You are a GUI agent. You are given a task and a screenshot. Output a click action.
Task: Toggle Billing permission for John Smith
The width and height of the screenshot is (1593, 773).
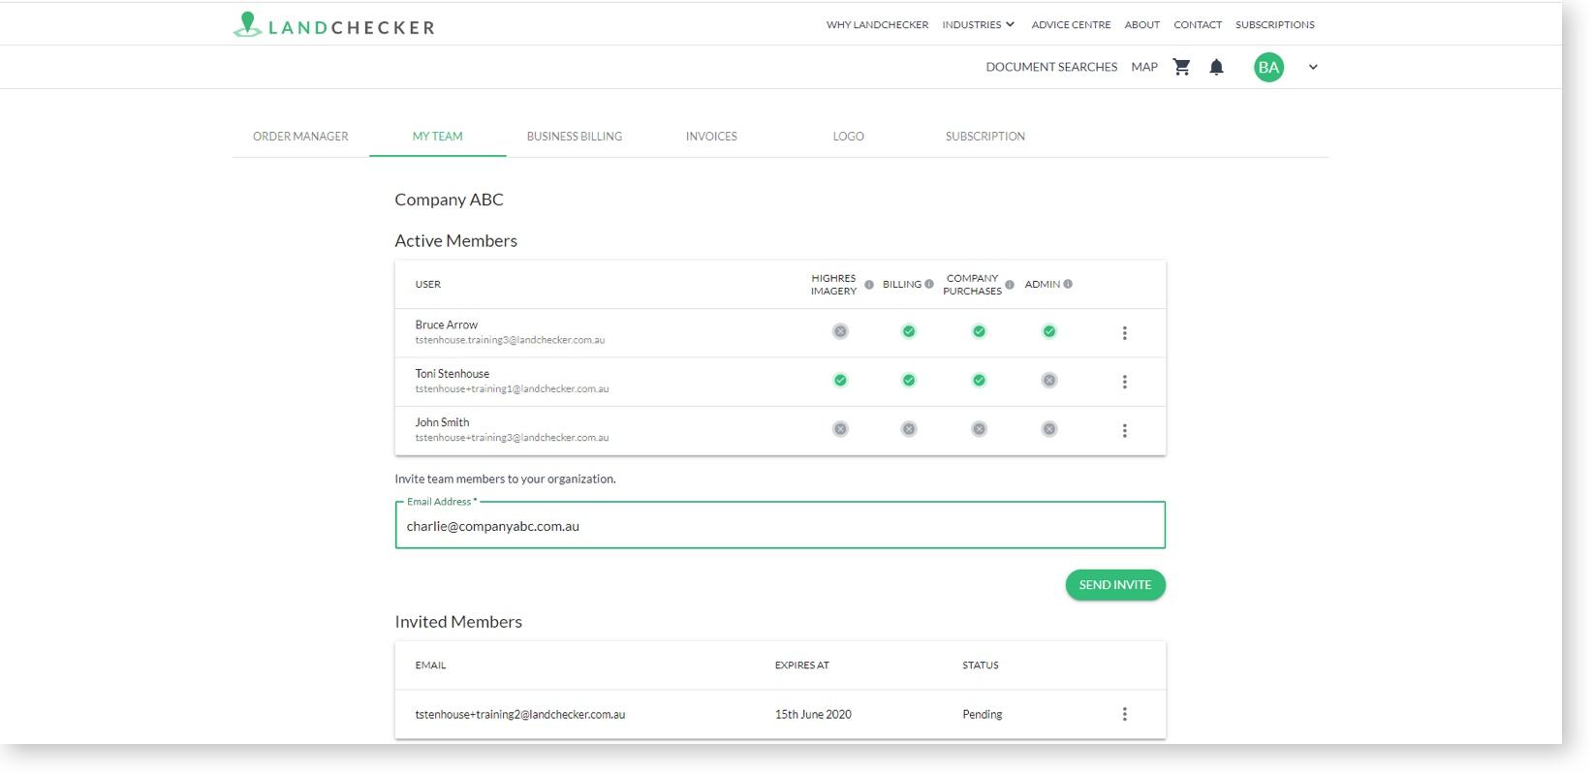click(x=909, y=429)
